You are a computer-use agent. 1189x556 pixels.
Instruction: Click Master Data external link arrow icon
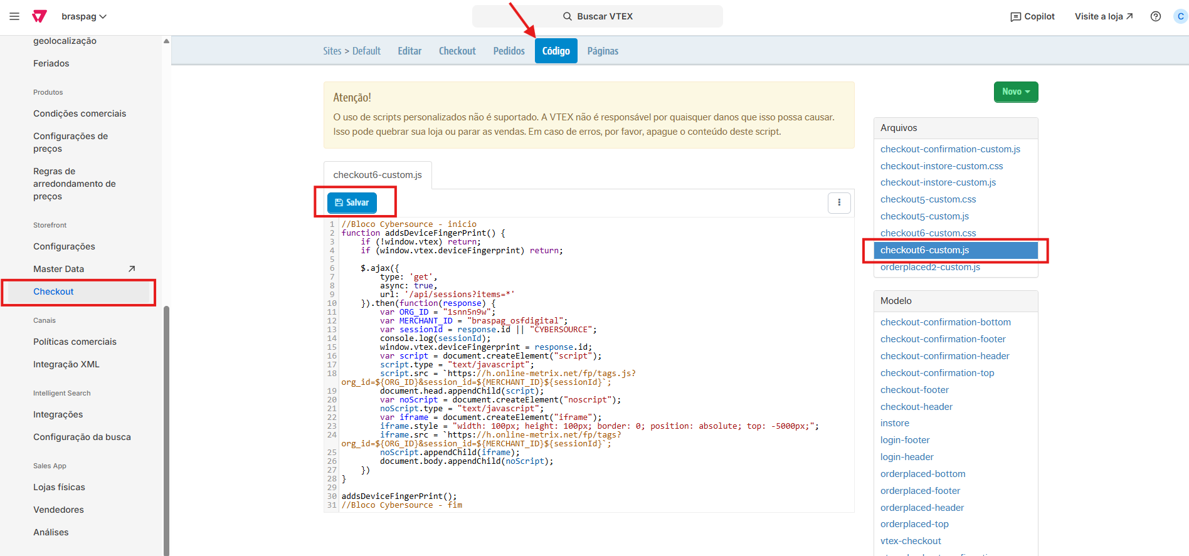[x=132, y=269]
